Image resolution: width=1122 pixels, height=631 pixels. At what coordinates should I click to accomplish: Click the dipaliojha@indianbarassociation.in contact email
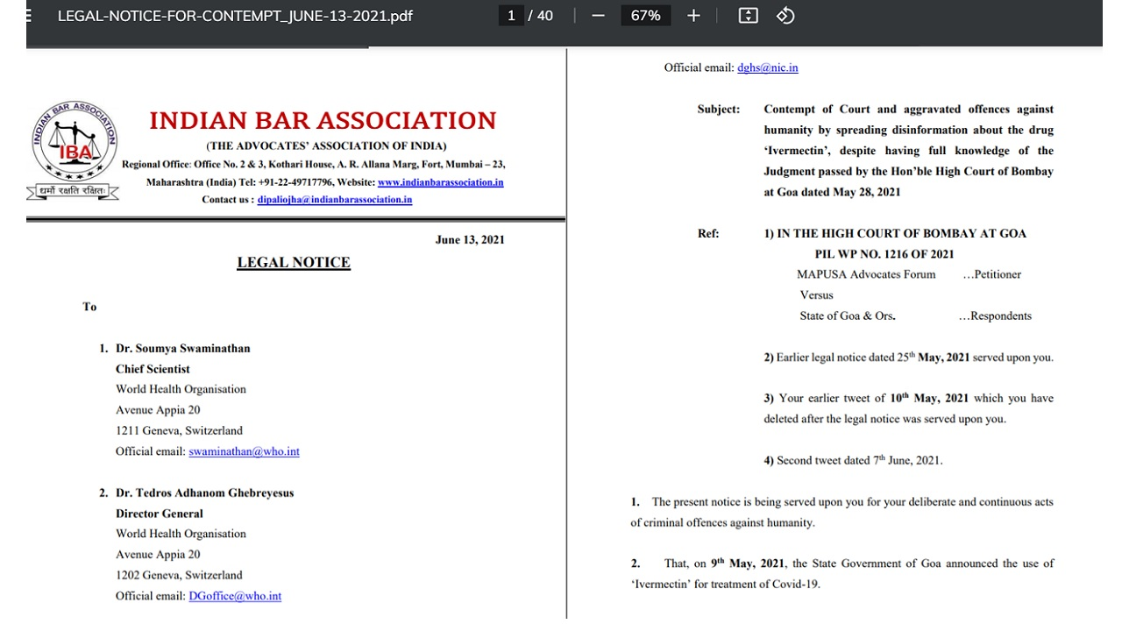[x=334, y=200]
